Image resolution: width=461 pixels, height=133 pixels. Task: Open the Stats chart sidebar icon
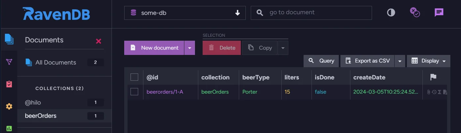(x=9, y=128)
